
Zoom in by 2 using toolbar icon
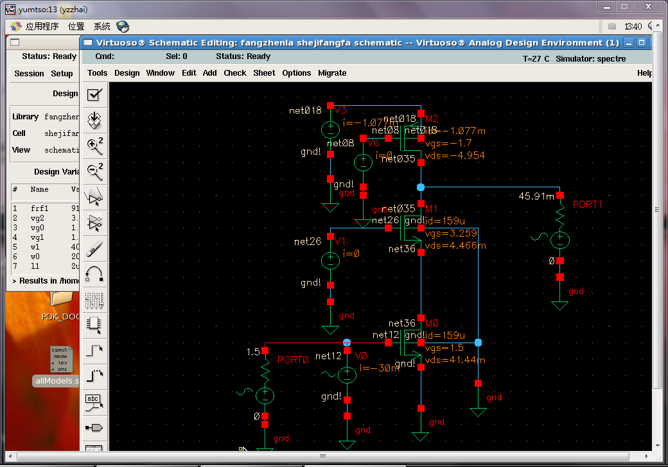[x=94, y=146]
